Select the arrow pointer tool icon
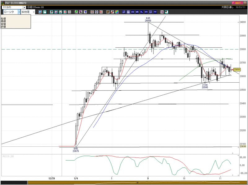 click(81, 12)
